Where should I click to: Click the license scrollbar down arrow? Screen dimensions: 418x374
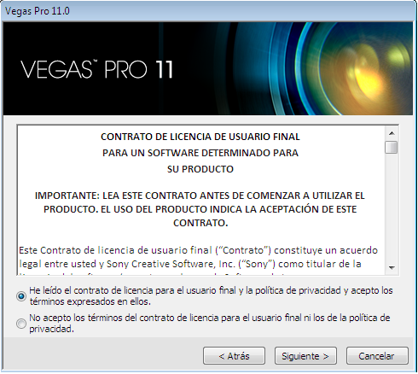pyautogui.click(x=392, y=267)
